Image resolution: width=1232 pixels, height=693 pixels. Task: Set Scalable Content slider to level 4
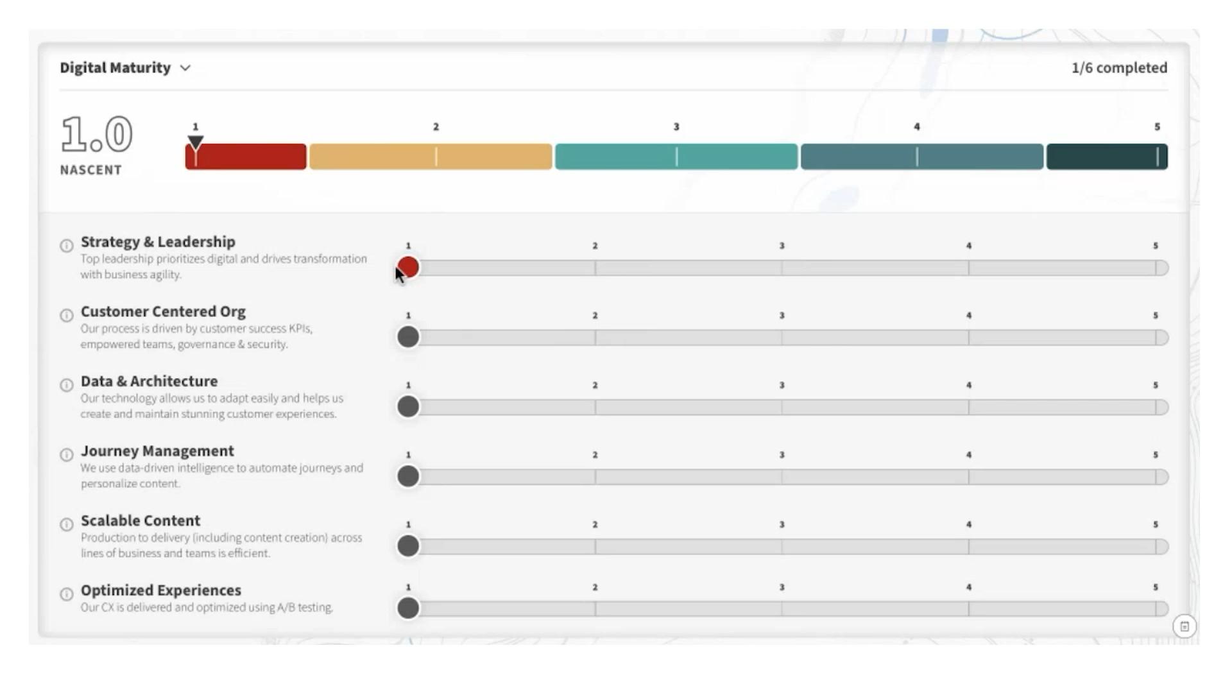tap(968, 547)
